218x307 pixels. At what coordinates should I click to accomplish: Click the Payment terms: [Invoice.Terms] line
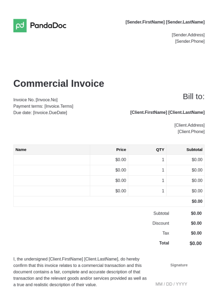[43, 106]
